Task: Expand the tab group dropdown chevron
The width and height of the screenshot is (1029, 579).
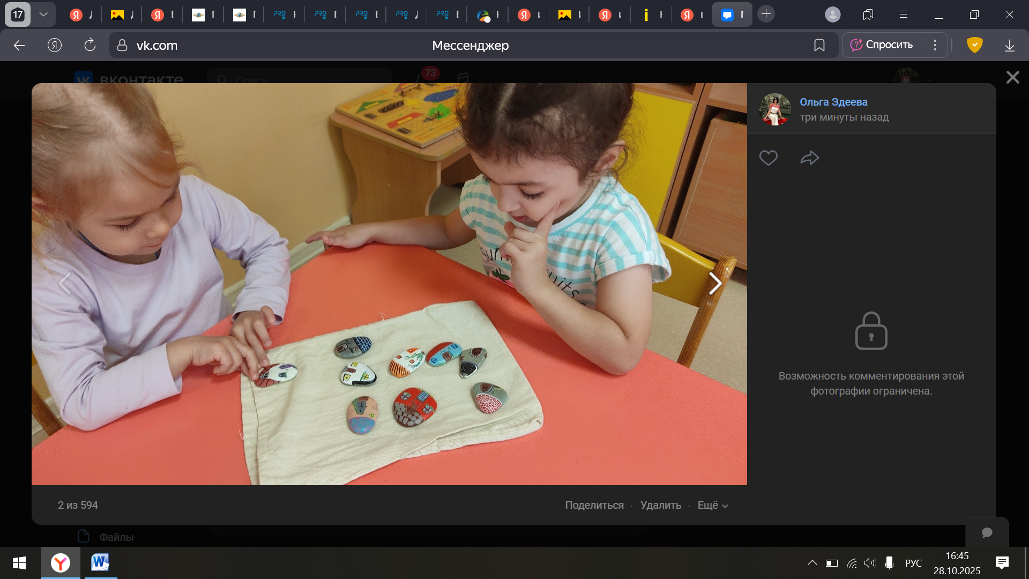Action: [x=43, y=14]
